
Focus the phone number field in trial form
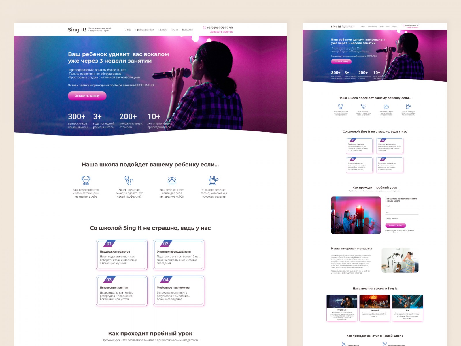click(x=402, y=219)
